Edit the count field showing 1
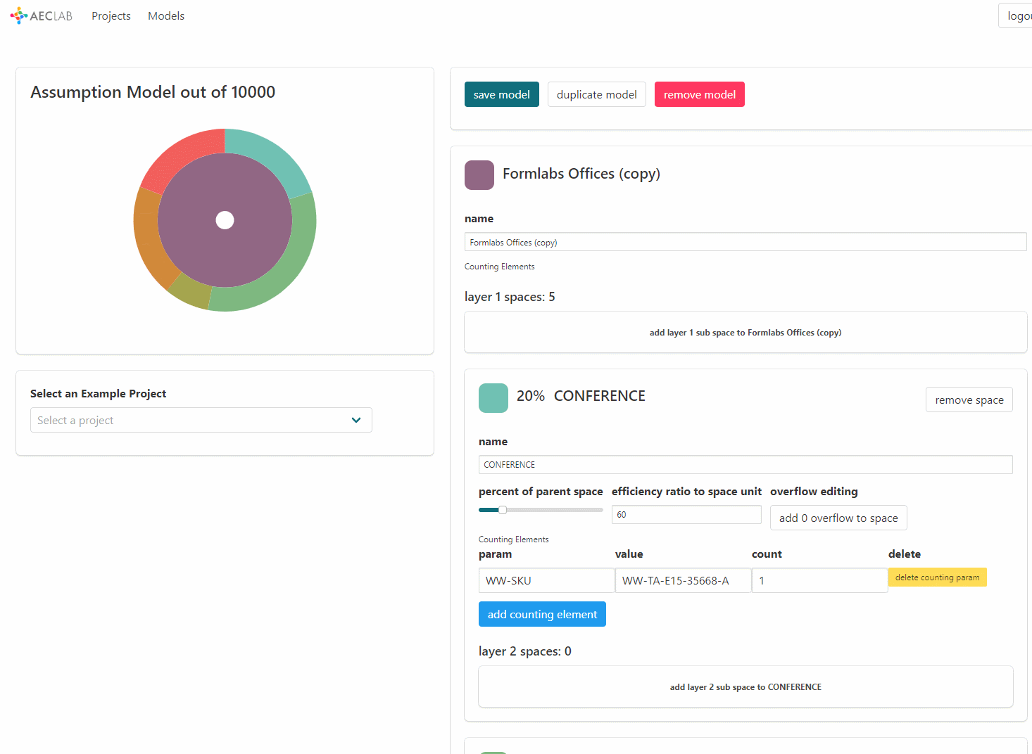The image size is (1032, 754). tap(819, 580)
